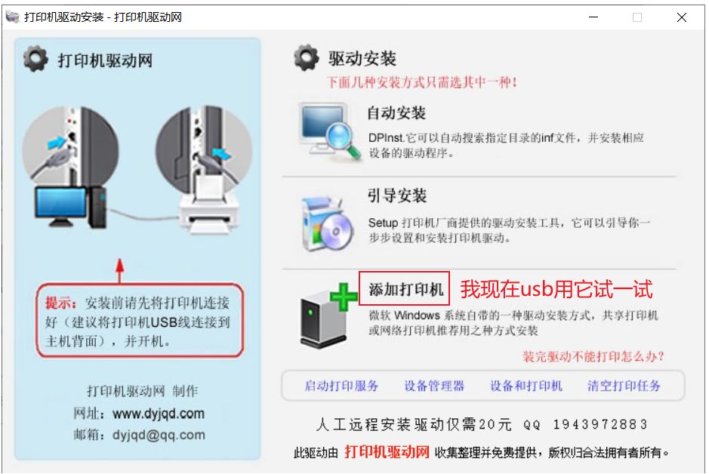
Task: Click the auto install monitor magnifier icon
Action: (x=329, y=130)
